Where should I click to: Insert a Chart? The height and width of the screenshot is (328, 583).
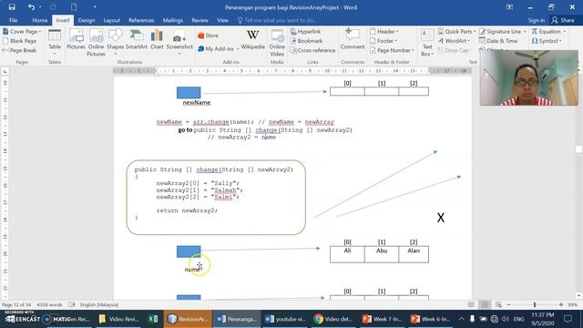click(x=157, y=40)
